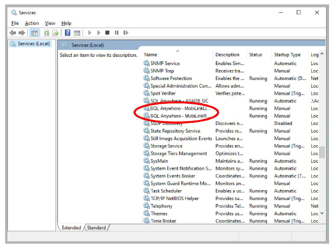Switch to the Standard tab
This screenshot has width=334, height=245.
point(96,228)
